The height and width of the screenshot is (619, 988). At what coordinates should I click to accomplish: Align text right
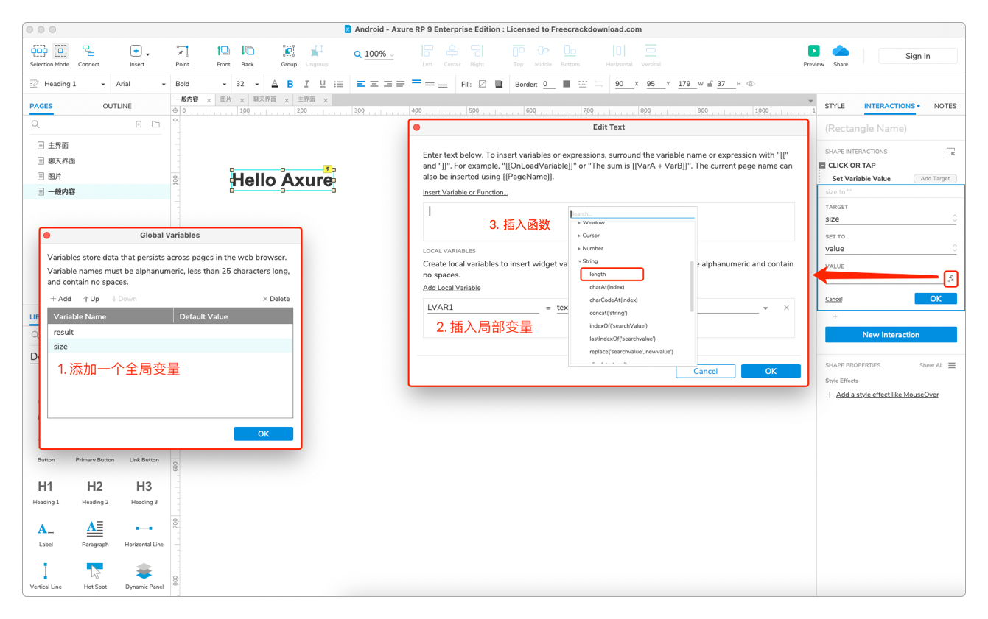(388, 84)
